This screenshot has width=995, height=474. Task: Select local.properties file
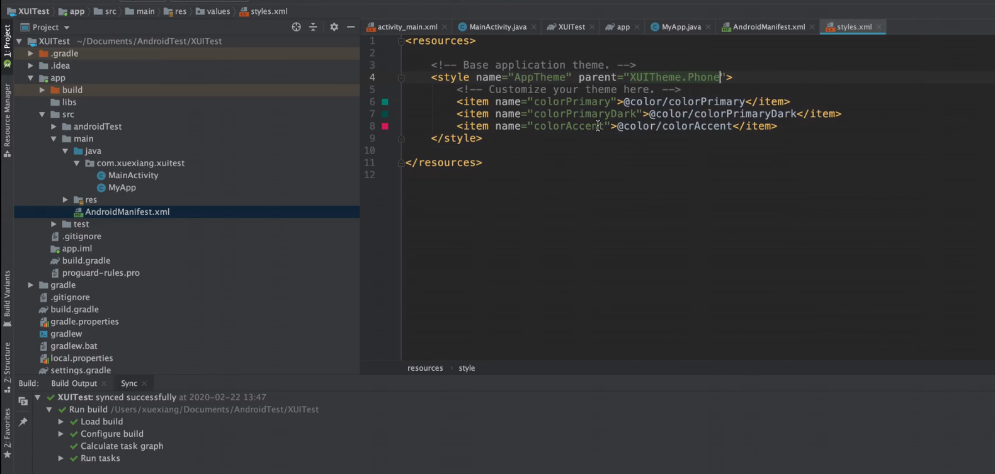coord(81,358)
